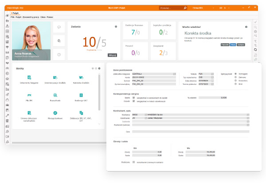
Task: Open the Inwentaryzacje środków shortcut
Action: coord(55,80)
